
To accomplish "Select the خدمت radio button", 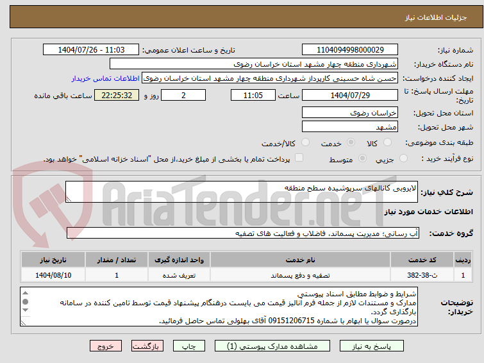I will click(x=351, y=142).
